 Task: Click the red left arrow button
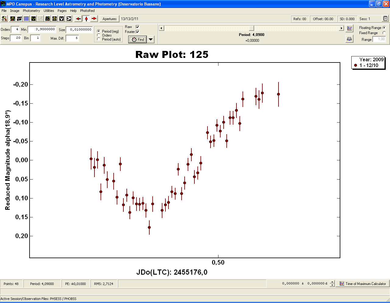click(78, 19)
